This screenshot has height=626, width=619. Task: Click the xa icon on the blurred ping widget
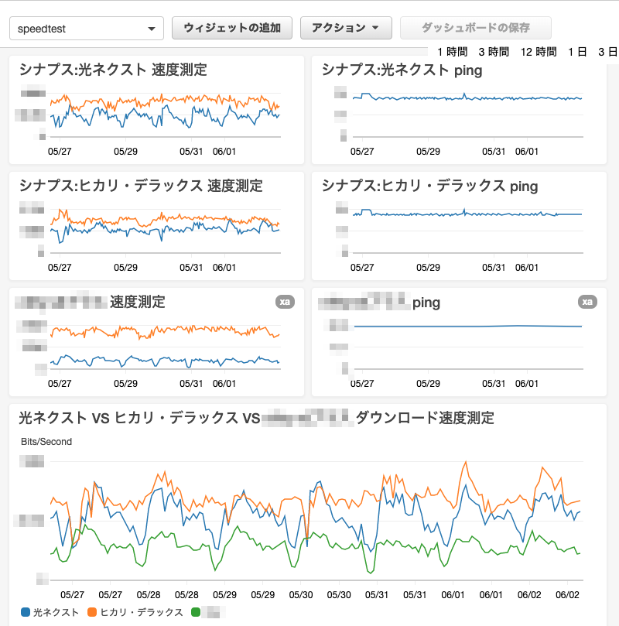[588, 303]
